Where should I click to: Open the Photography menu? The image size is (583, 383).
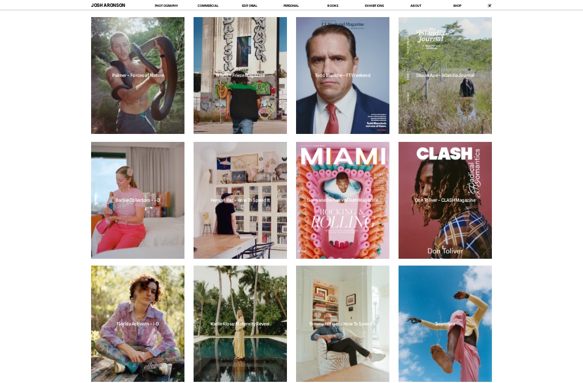166,6
